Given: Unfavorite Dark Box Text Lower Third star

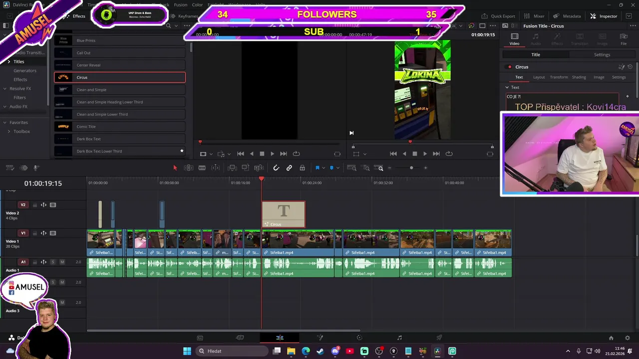Looking at the screenshot, I should [x=182, y=151].
